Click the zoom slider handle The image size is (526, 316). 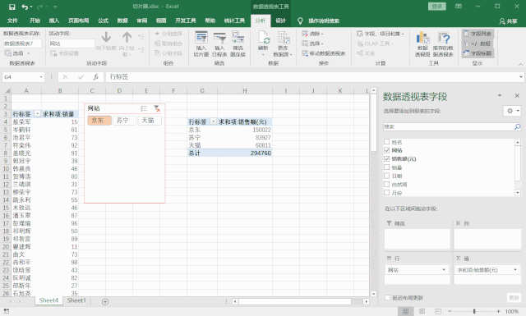click(474, 311)
